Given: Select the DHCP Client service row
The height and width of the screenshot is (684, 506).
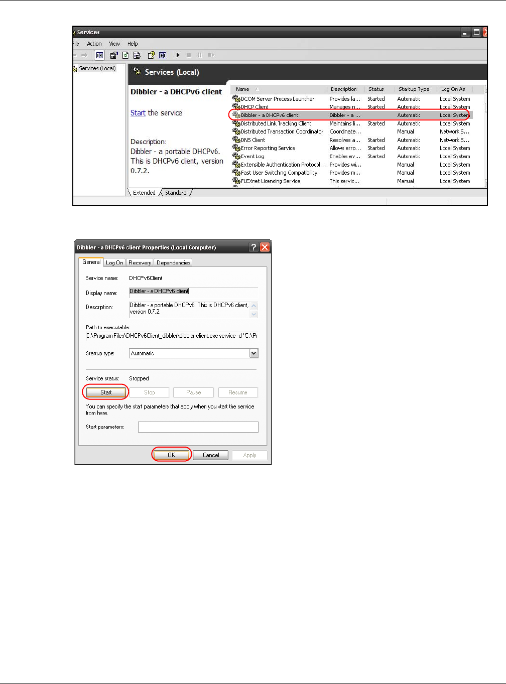Looking at the screenshot, I should [351, 107].
